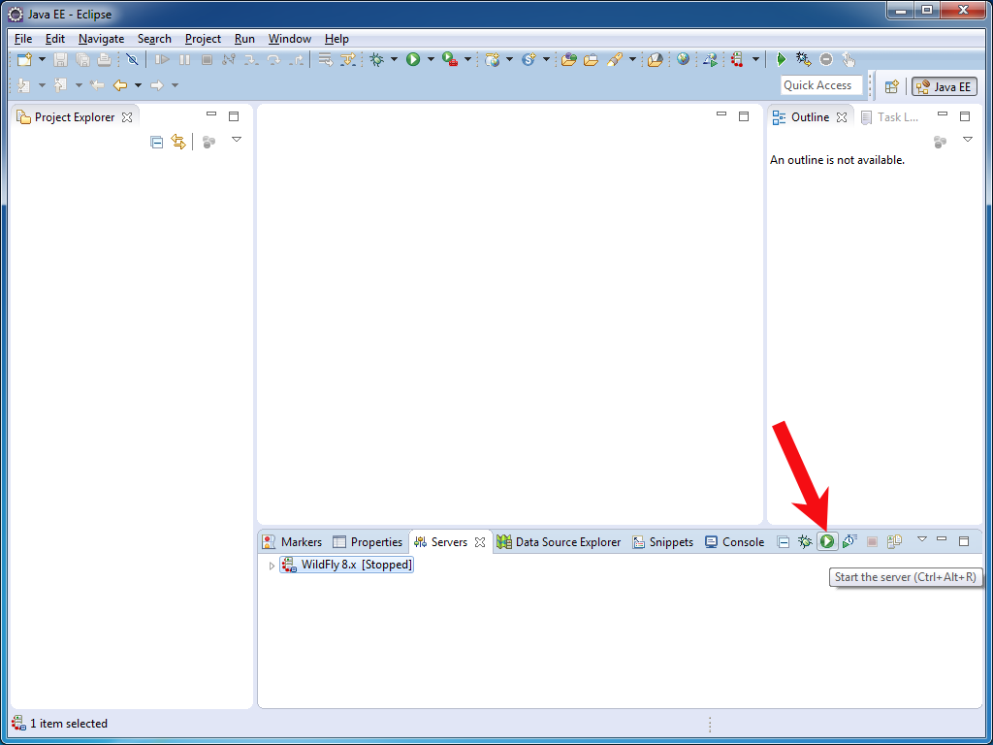The height and width of the screenshot is (745, 993).
Task: Open dropdown arrow next to External Tools icon
Action: [468, 59]
